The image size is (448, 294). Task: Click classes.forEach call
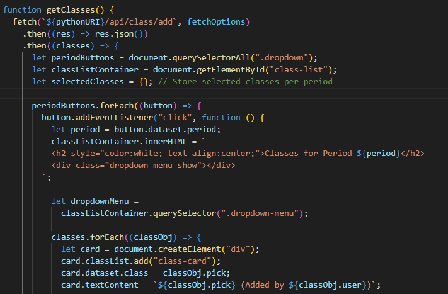click(x=88, y=237)
